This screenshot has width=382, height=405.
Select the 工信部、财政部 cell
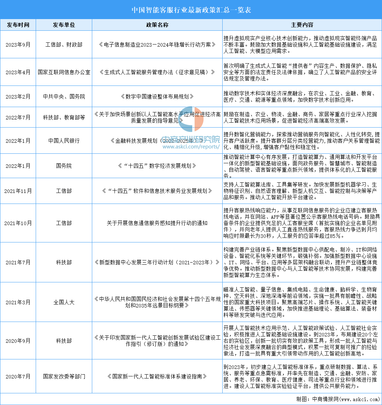coord(64,45)
